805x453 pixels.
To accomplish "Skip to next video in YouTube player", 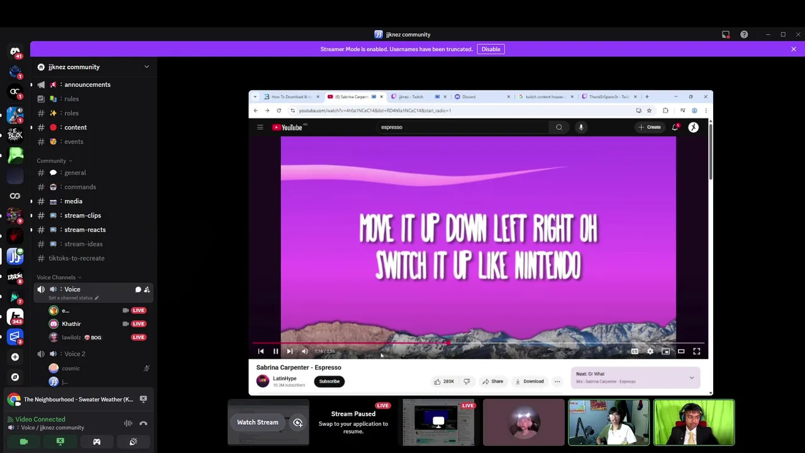I will point(290,351).
